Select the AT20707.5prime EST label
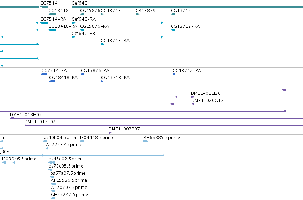The height and width of the screenshot is (200, 303). pyautogui.click(x=69, y=188)
